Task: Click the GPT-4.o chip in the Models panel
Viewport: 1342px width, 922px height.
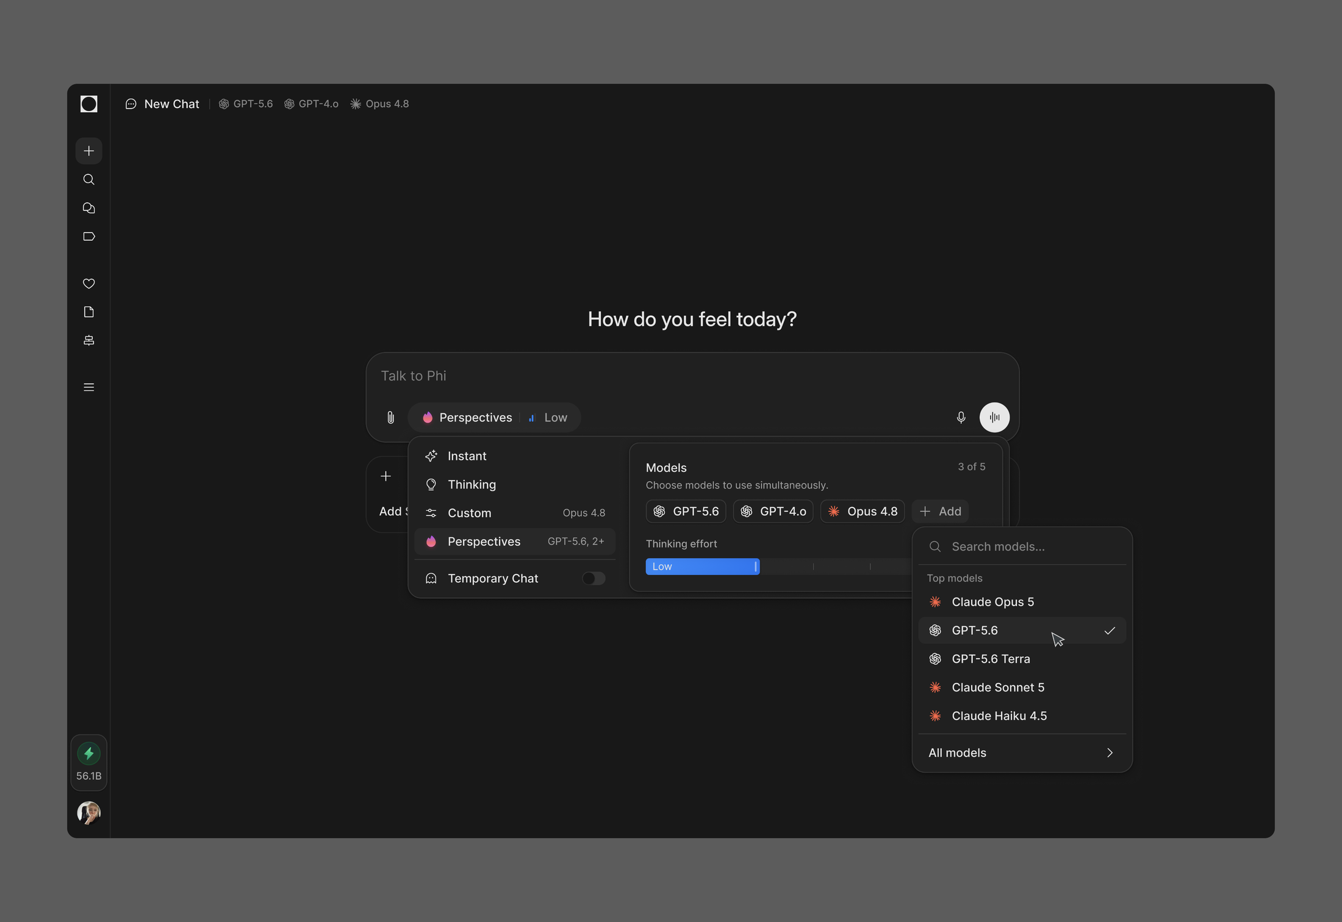Action: click(773, 512)
